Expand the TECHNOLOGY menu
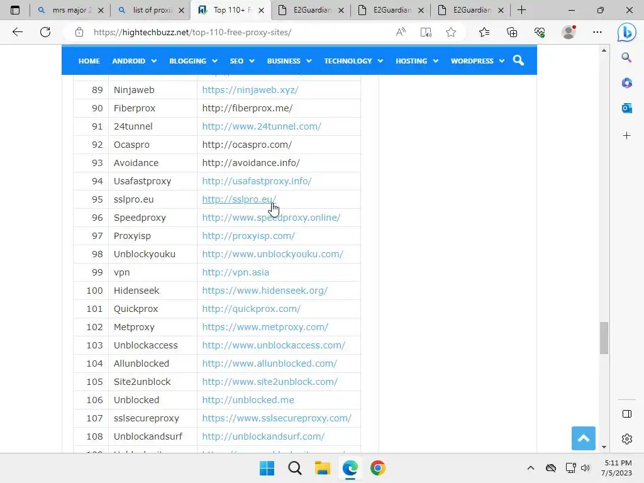The image size is (644, 483). click(x=353, y=61)
